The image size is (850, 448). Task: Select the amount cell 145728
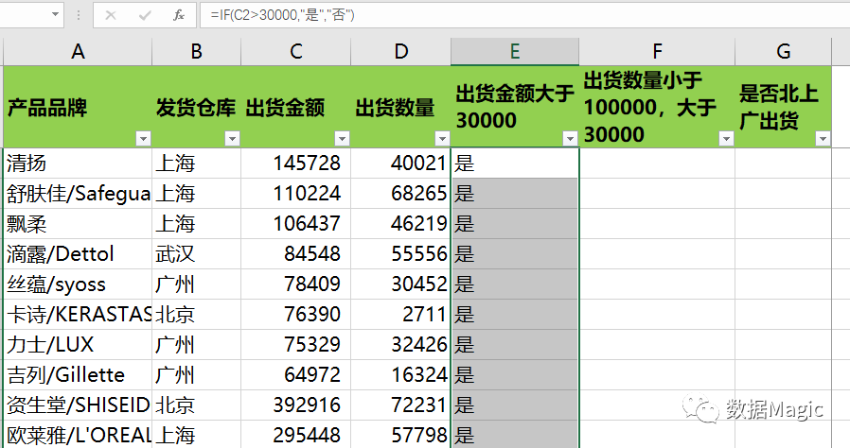(x=296, y=163)
